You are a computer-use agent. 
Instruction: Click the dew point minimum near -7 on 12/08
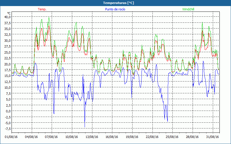click(x=85, y=127)
